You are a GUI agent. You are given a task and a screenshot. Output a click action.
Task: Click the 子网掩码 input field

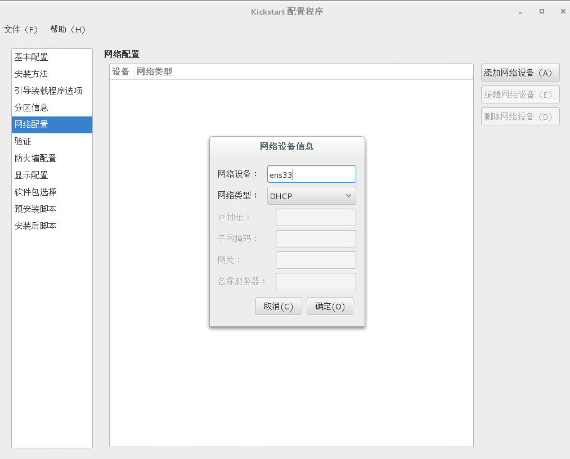click(316, 238)
